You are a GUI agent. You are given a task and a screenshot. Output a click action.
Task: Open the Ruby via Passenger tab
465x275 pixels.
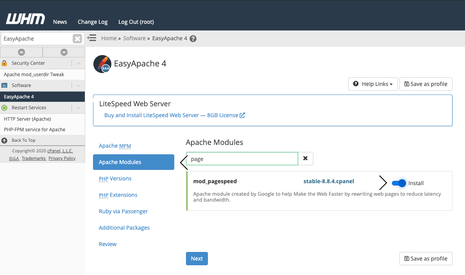tap(123, 211)
